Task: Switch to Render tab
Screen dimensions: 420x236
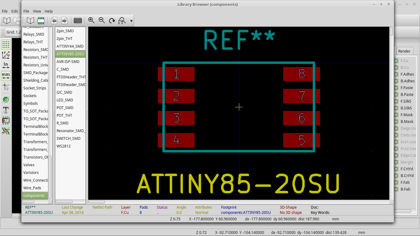Action: point(404,51)
